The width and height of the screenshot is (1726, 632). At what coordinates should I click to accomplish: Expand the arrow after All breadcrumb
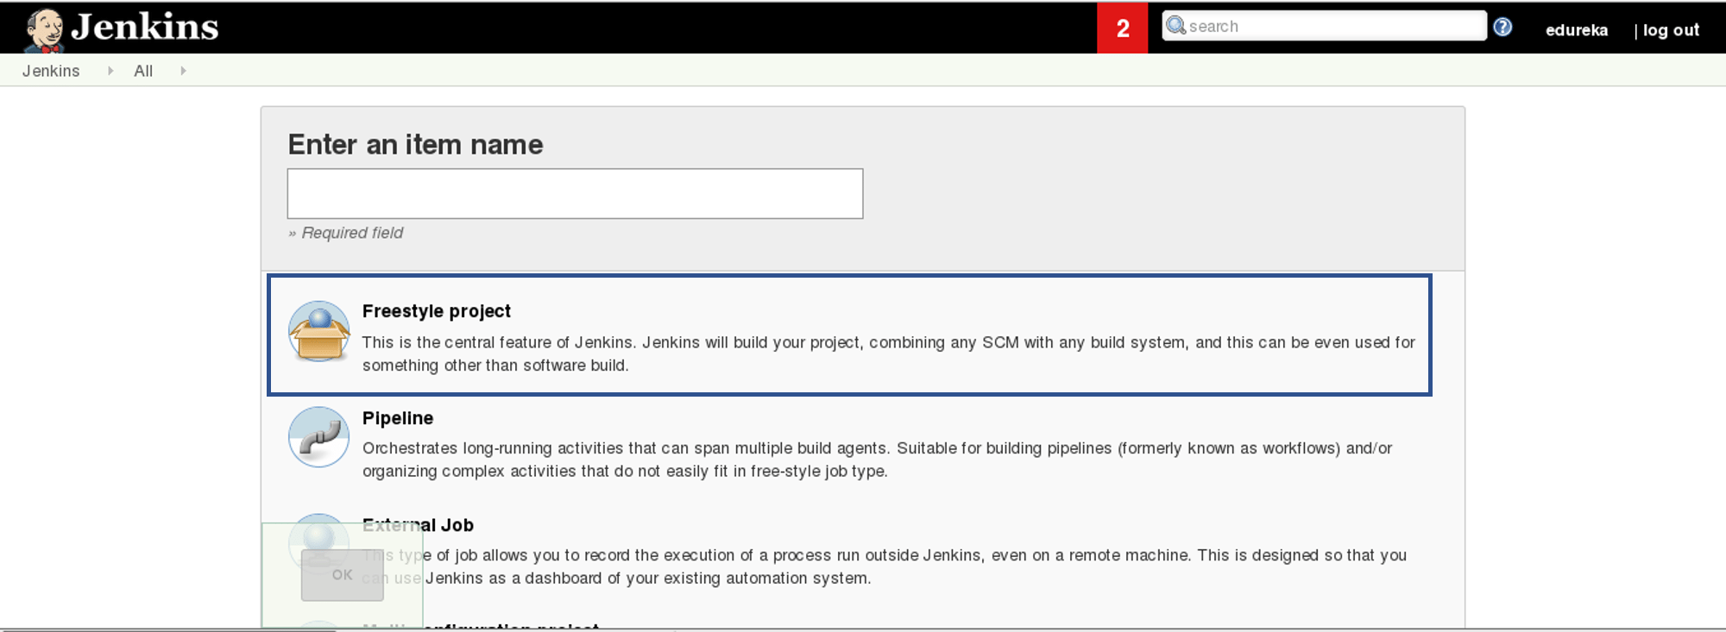(183, 71)
